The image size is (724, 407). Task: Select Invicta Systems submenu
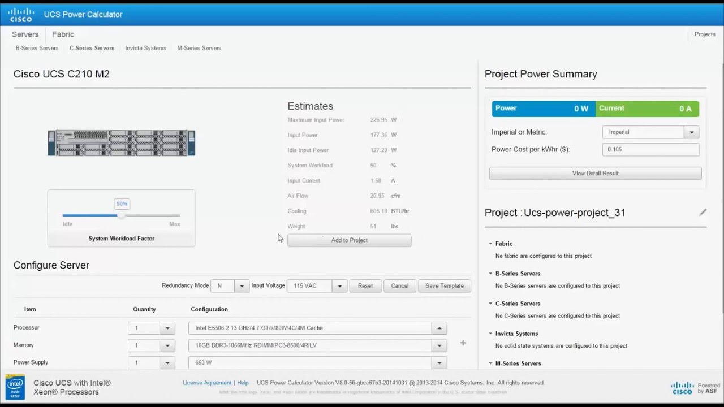[146, 48]
